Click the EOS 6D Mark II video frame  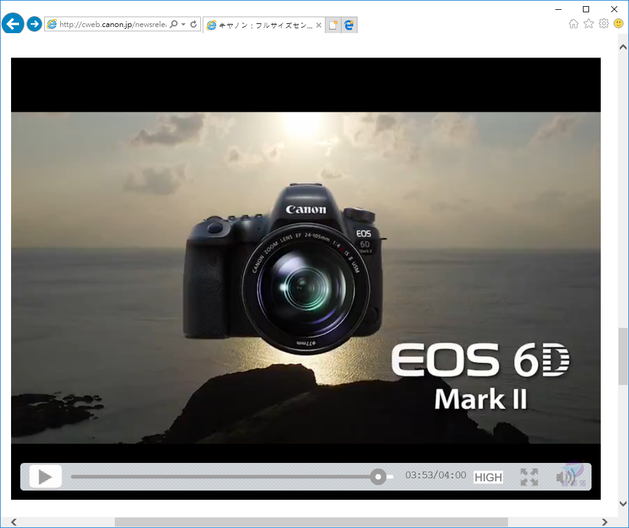[x=306, y=278]
